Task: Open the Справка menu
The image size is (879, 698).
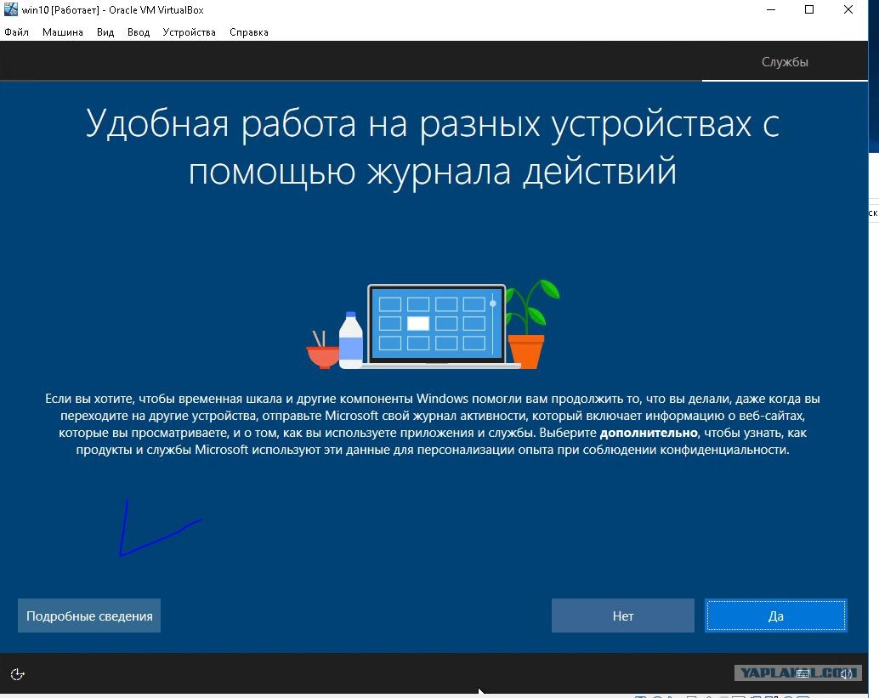Action: tap(249, 32)
